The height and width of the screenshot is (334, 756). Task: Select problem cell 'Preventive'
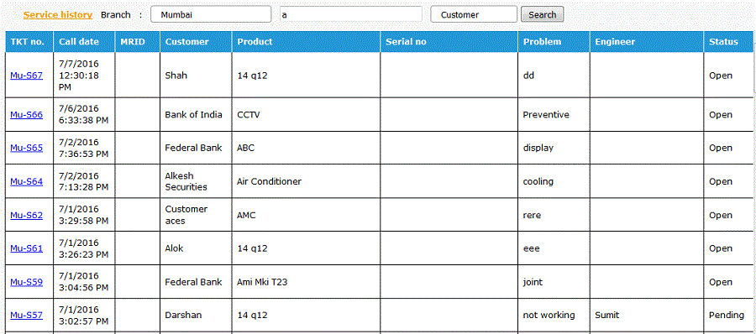coord(554,115)
